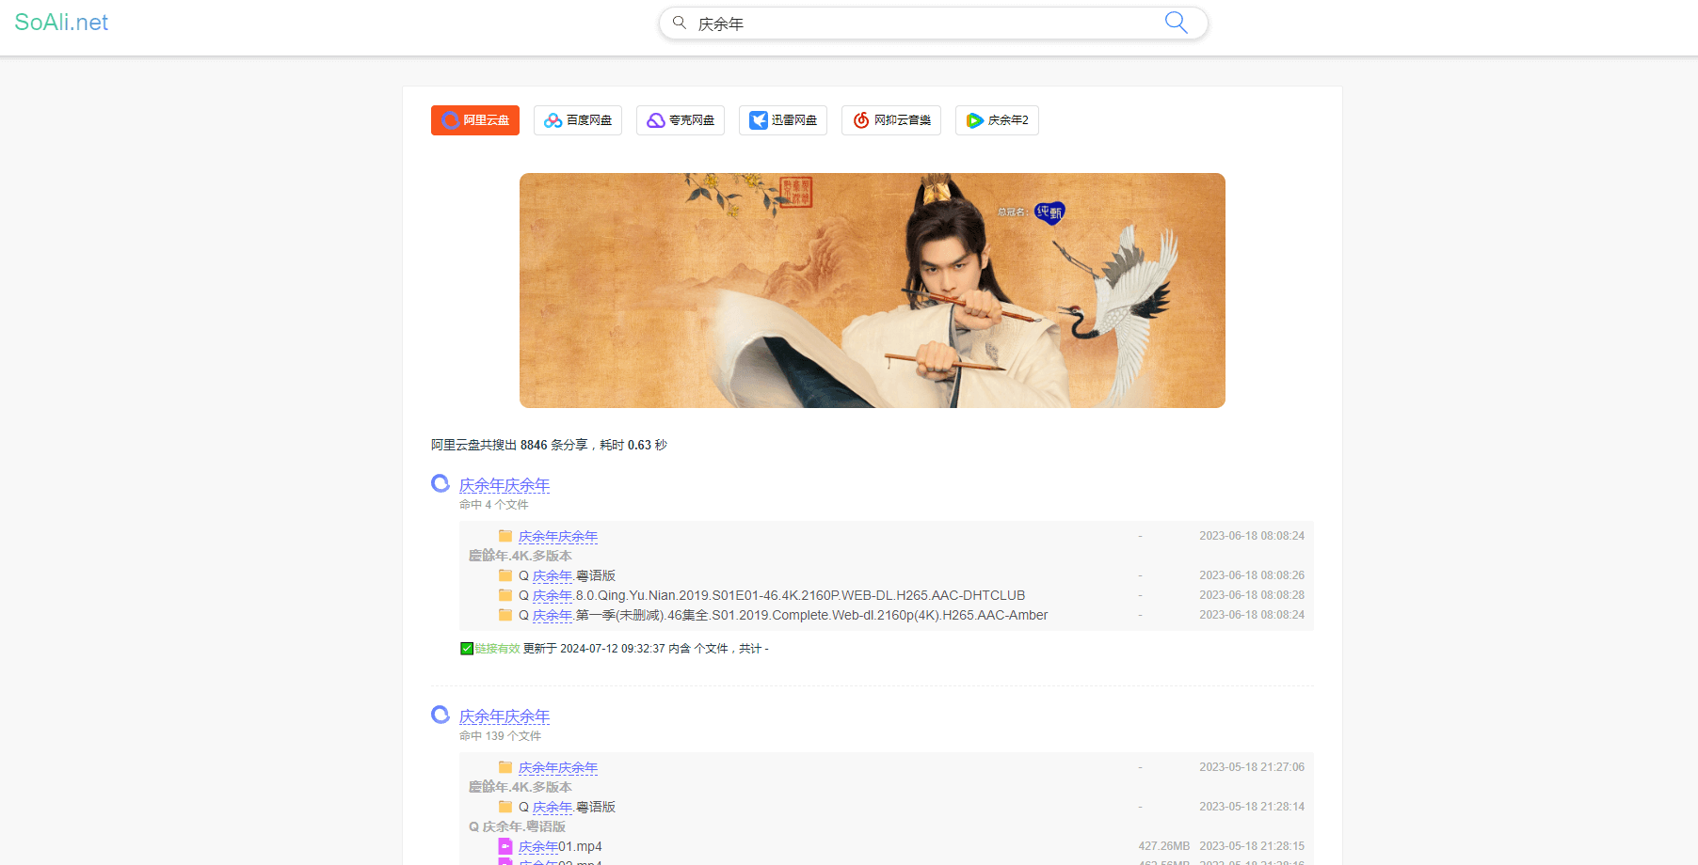
Task: Click the 427.26MB file size
Action: coord(1164,846)
